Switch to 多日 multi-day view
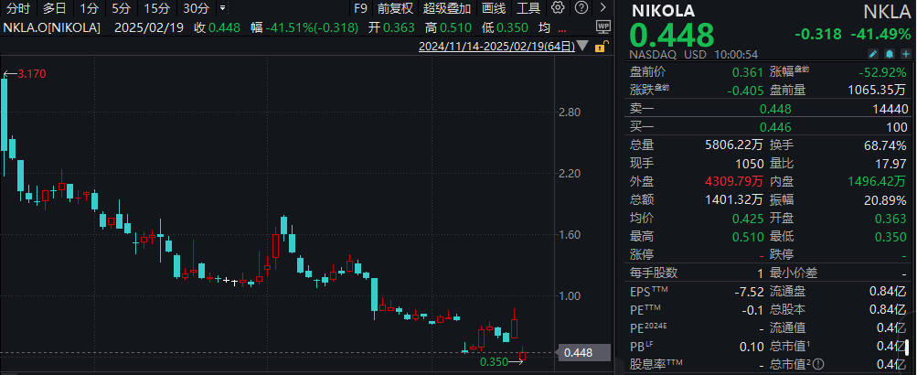 [54, 9]
